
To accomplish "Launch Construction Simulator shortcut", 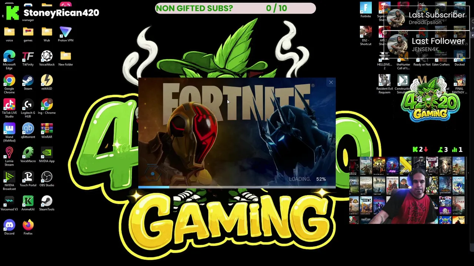I will pyautogui.click(x=403, y=84).
